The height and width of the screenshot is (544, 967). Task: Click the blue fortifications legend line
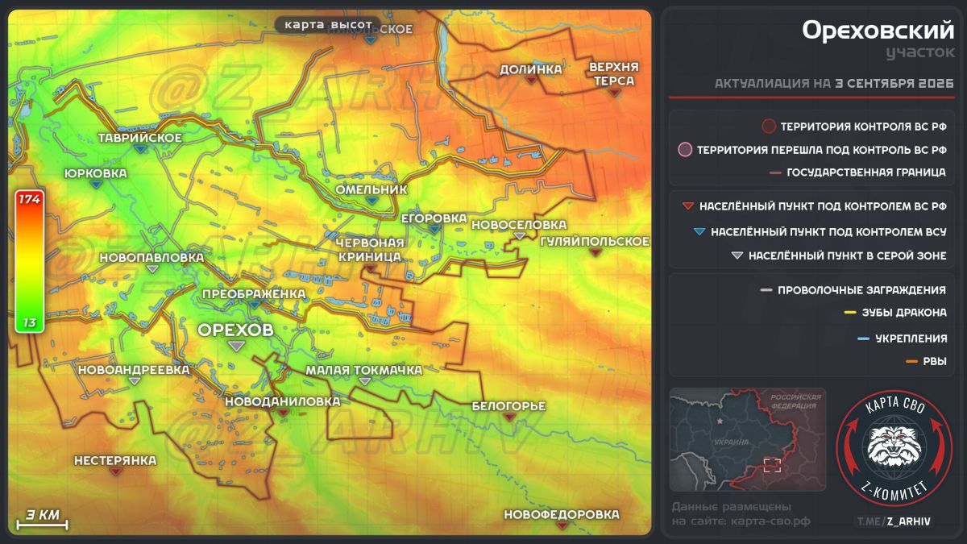pyautogui.click(x=864, y=338)
